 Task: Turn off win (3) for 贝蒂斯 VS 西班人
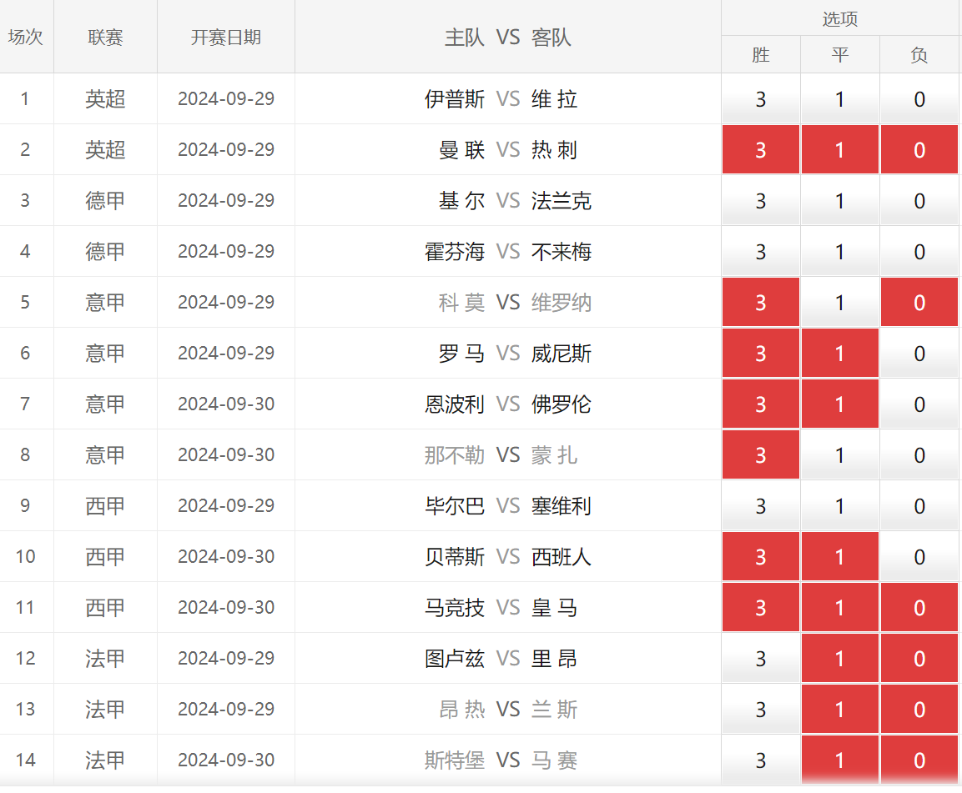[761, 557]
